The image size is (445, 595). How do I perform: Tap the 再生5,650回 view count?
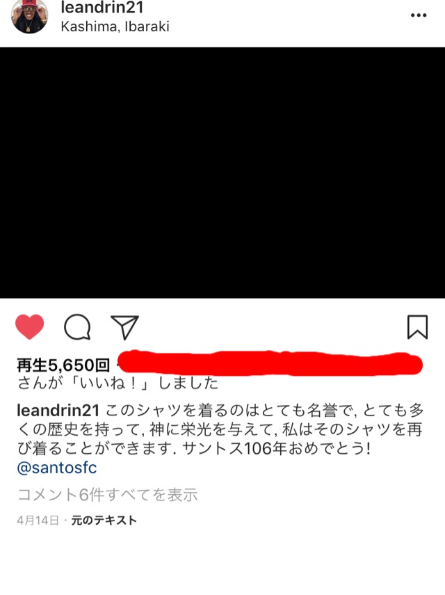click(63, 365)
